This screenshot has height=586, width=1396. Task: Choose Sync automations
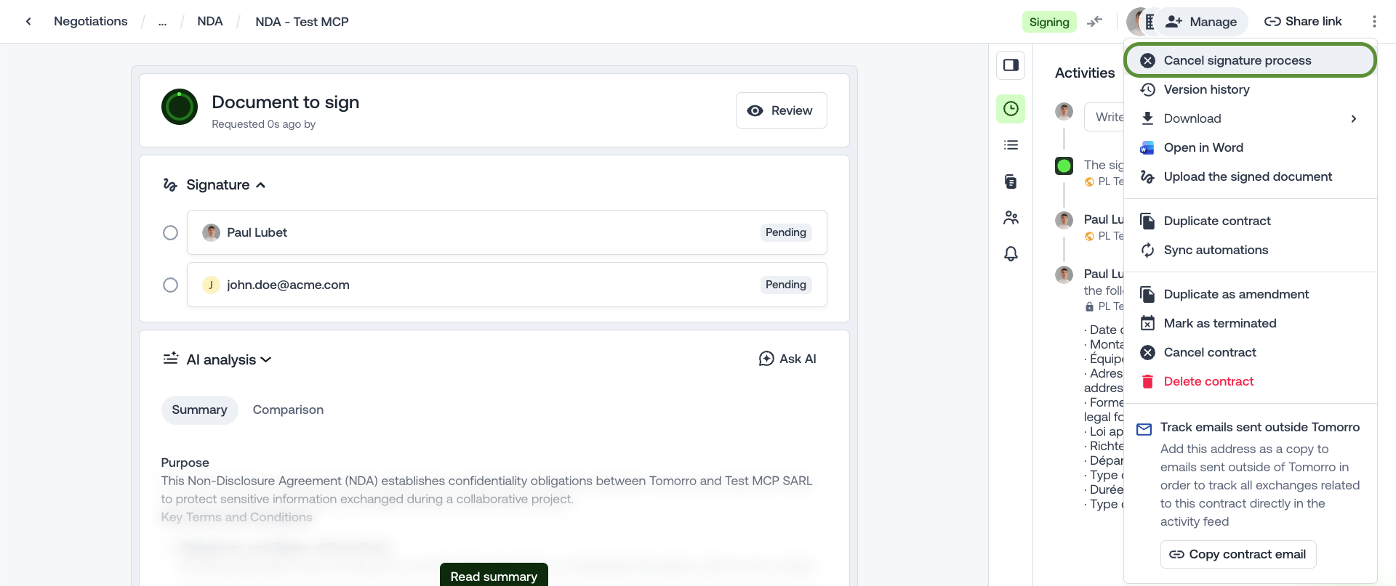pyautogui.click(x=1251, y=250)
